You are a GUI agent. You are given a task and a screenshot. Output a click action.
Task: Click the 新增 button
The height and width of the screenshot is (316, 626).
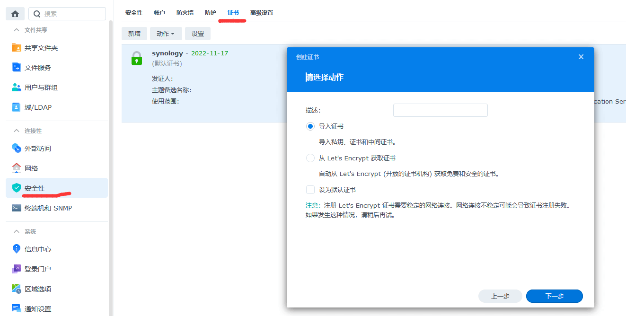tap(134, 34)
